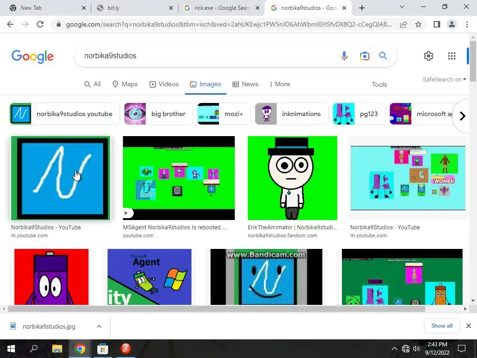Submit search with the magnifier icon

click(x=383, y=56)
